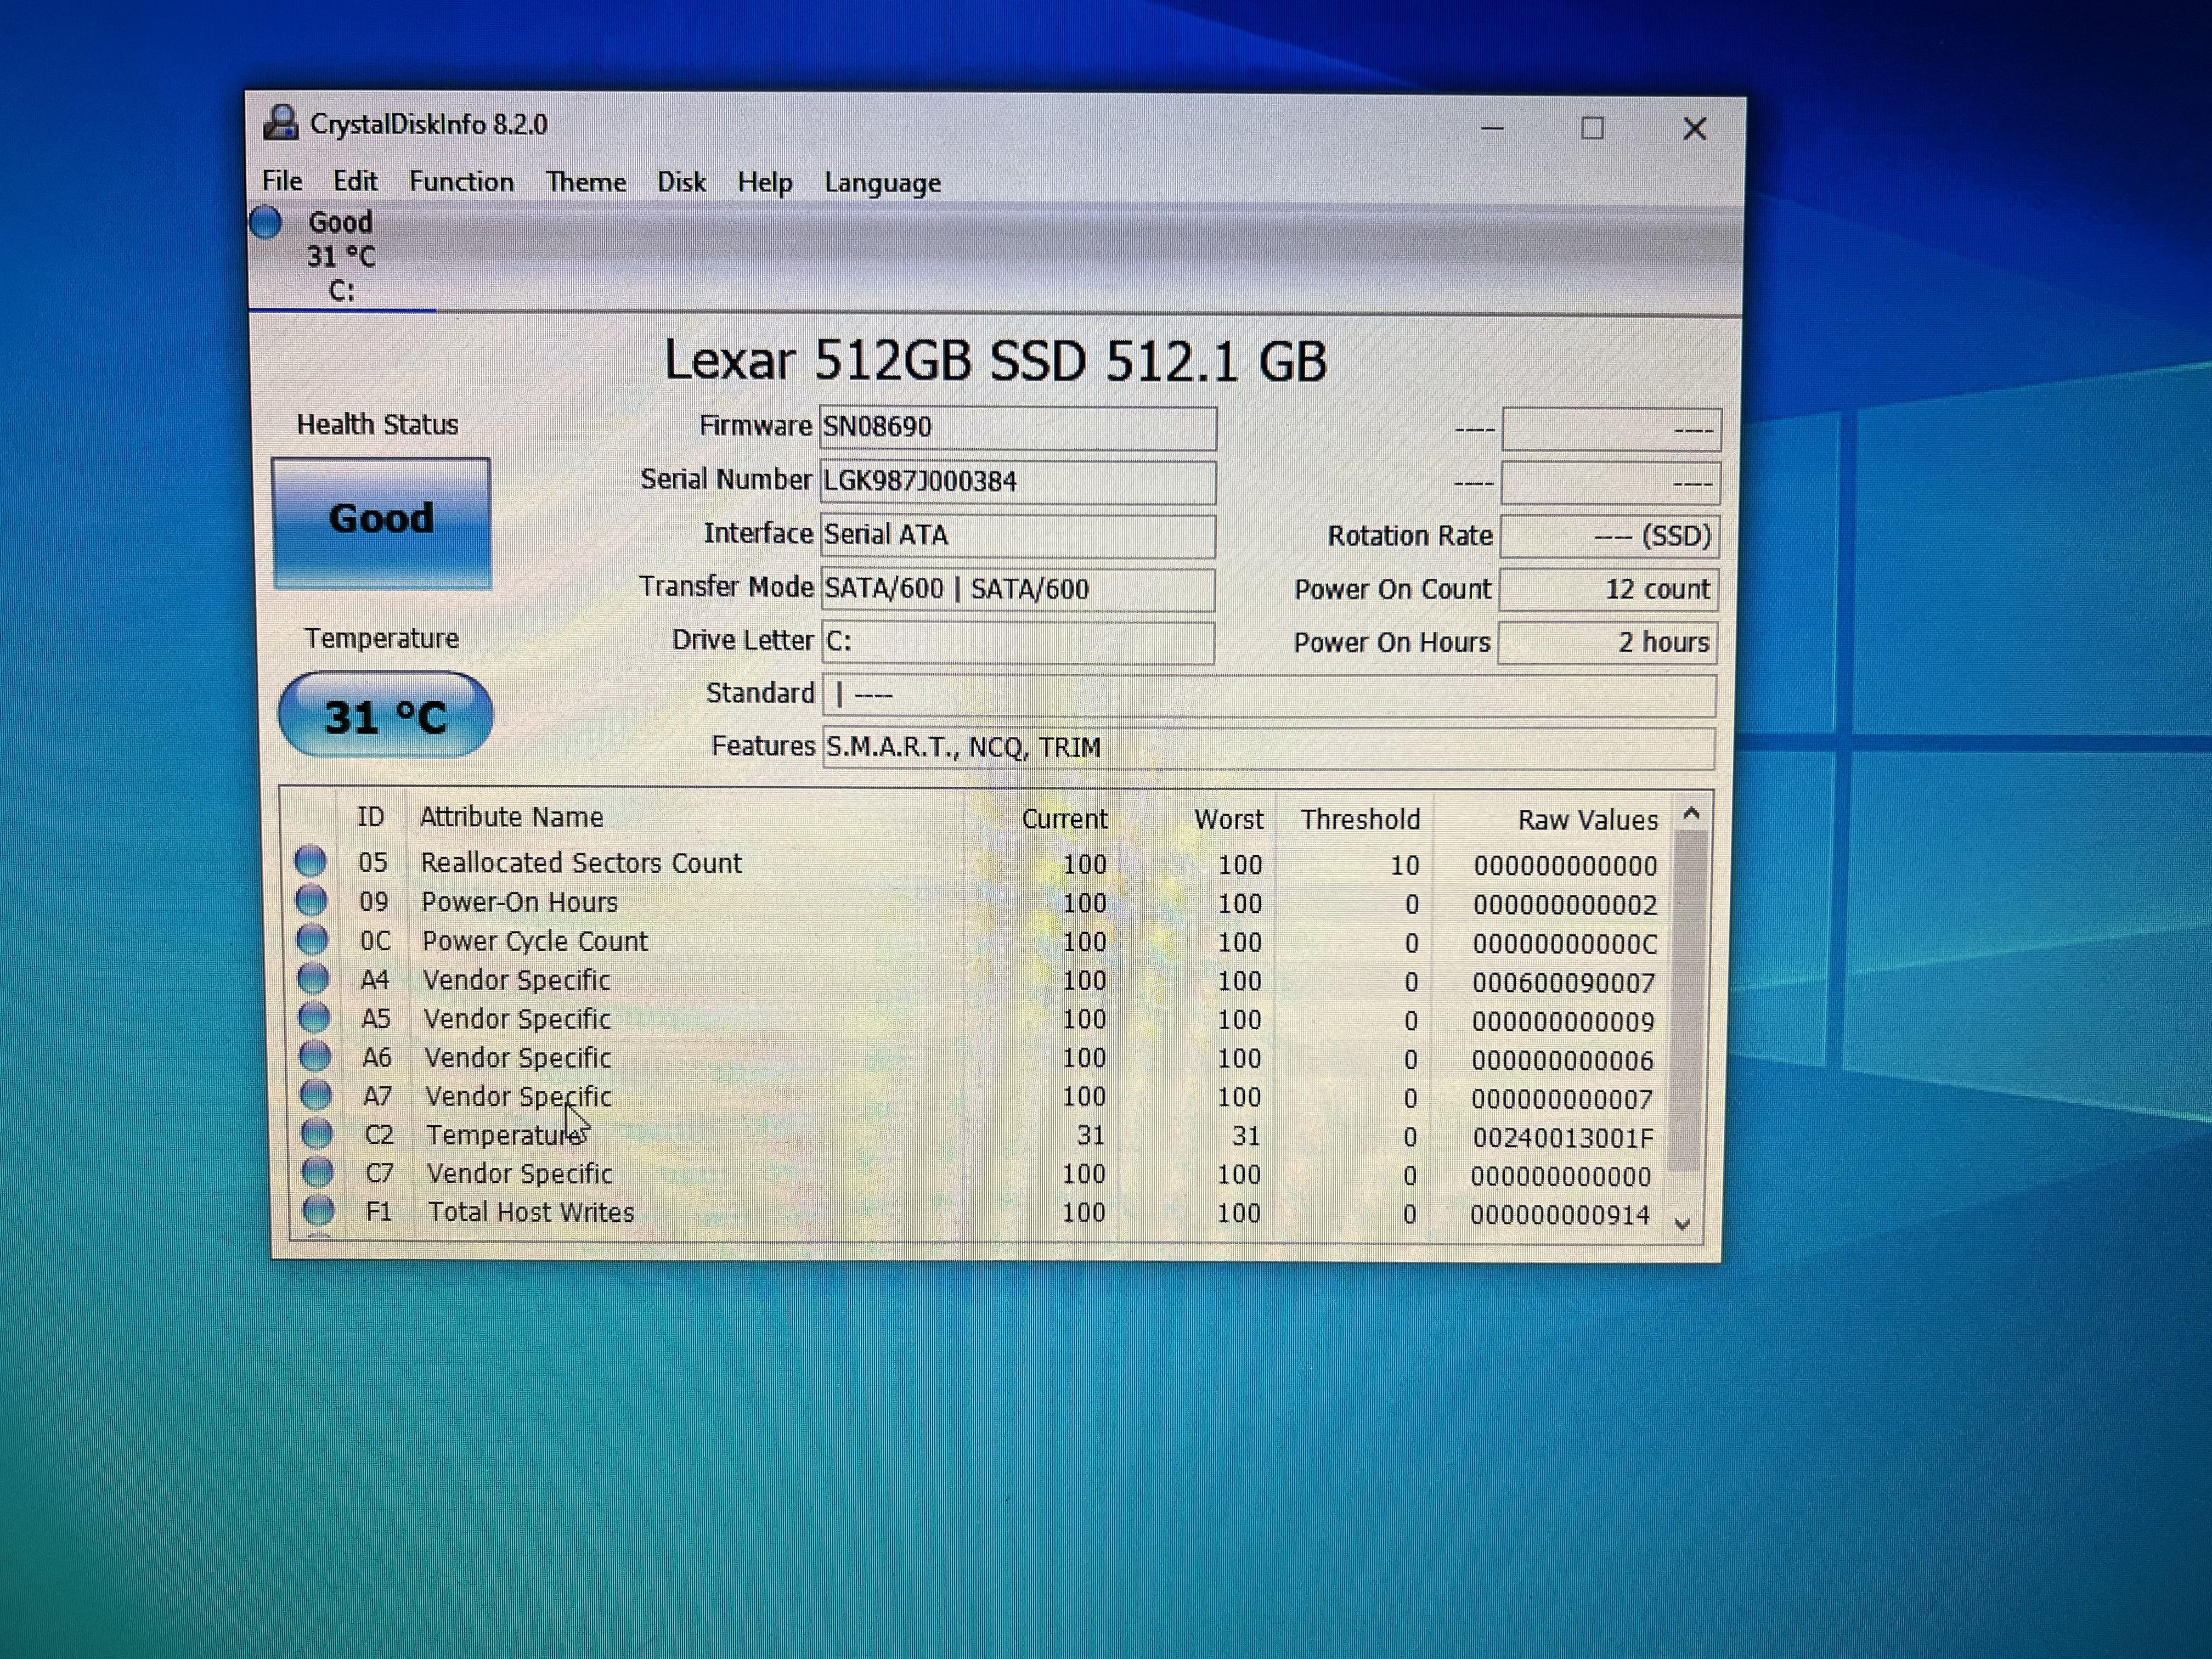Click the CrystalDiskInfo title bar app icon
Screen dimensions: 2212x1659
(x=281, y=123)
